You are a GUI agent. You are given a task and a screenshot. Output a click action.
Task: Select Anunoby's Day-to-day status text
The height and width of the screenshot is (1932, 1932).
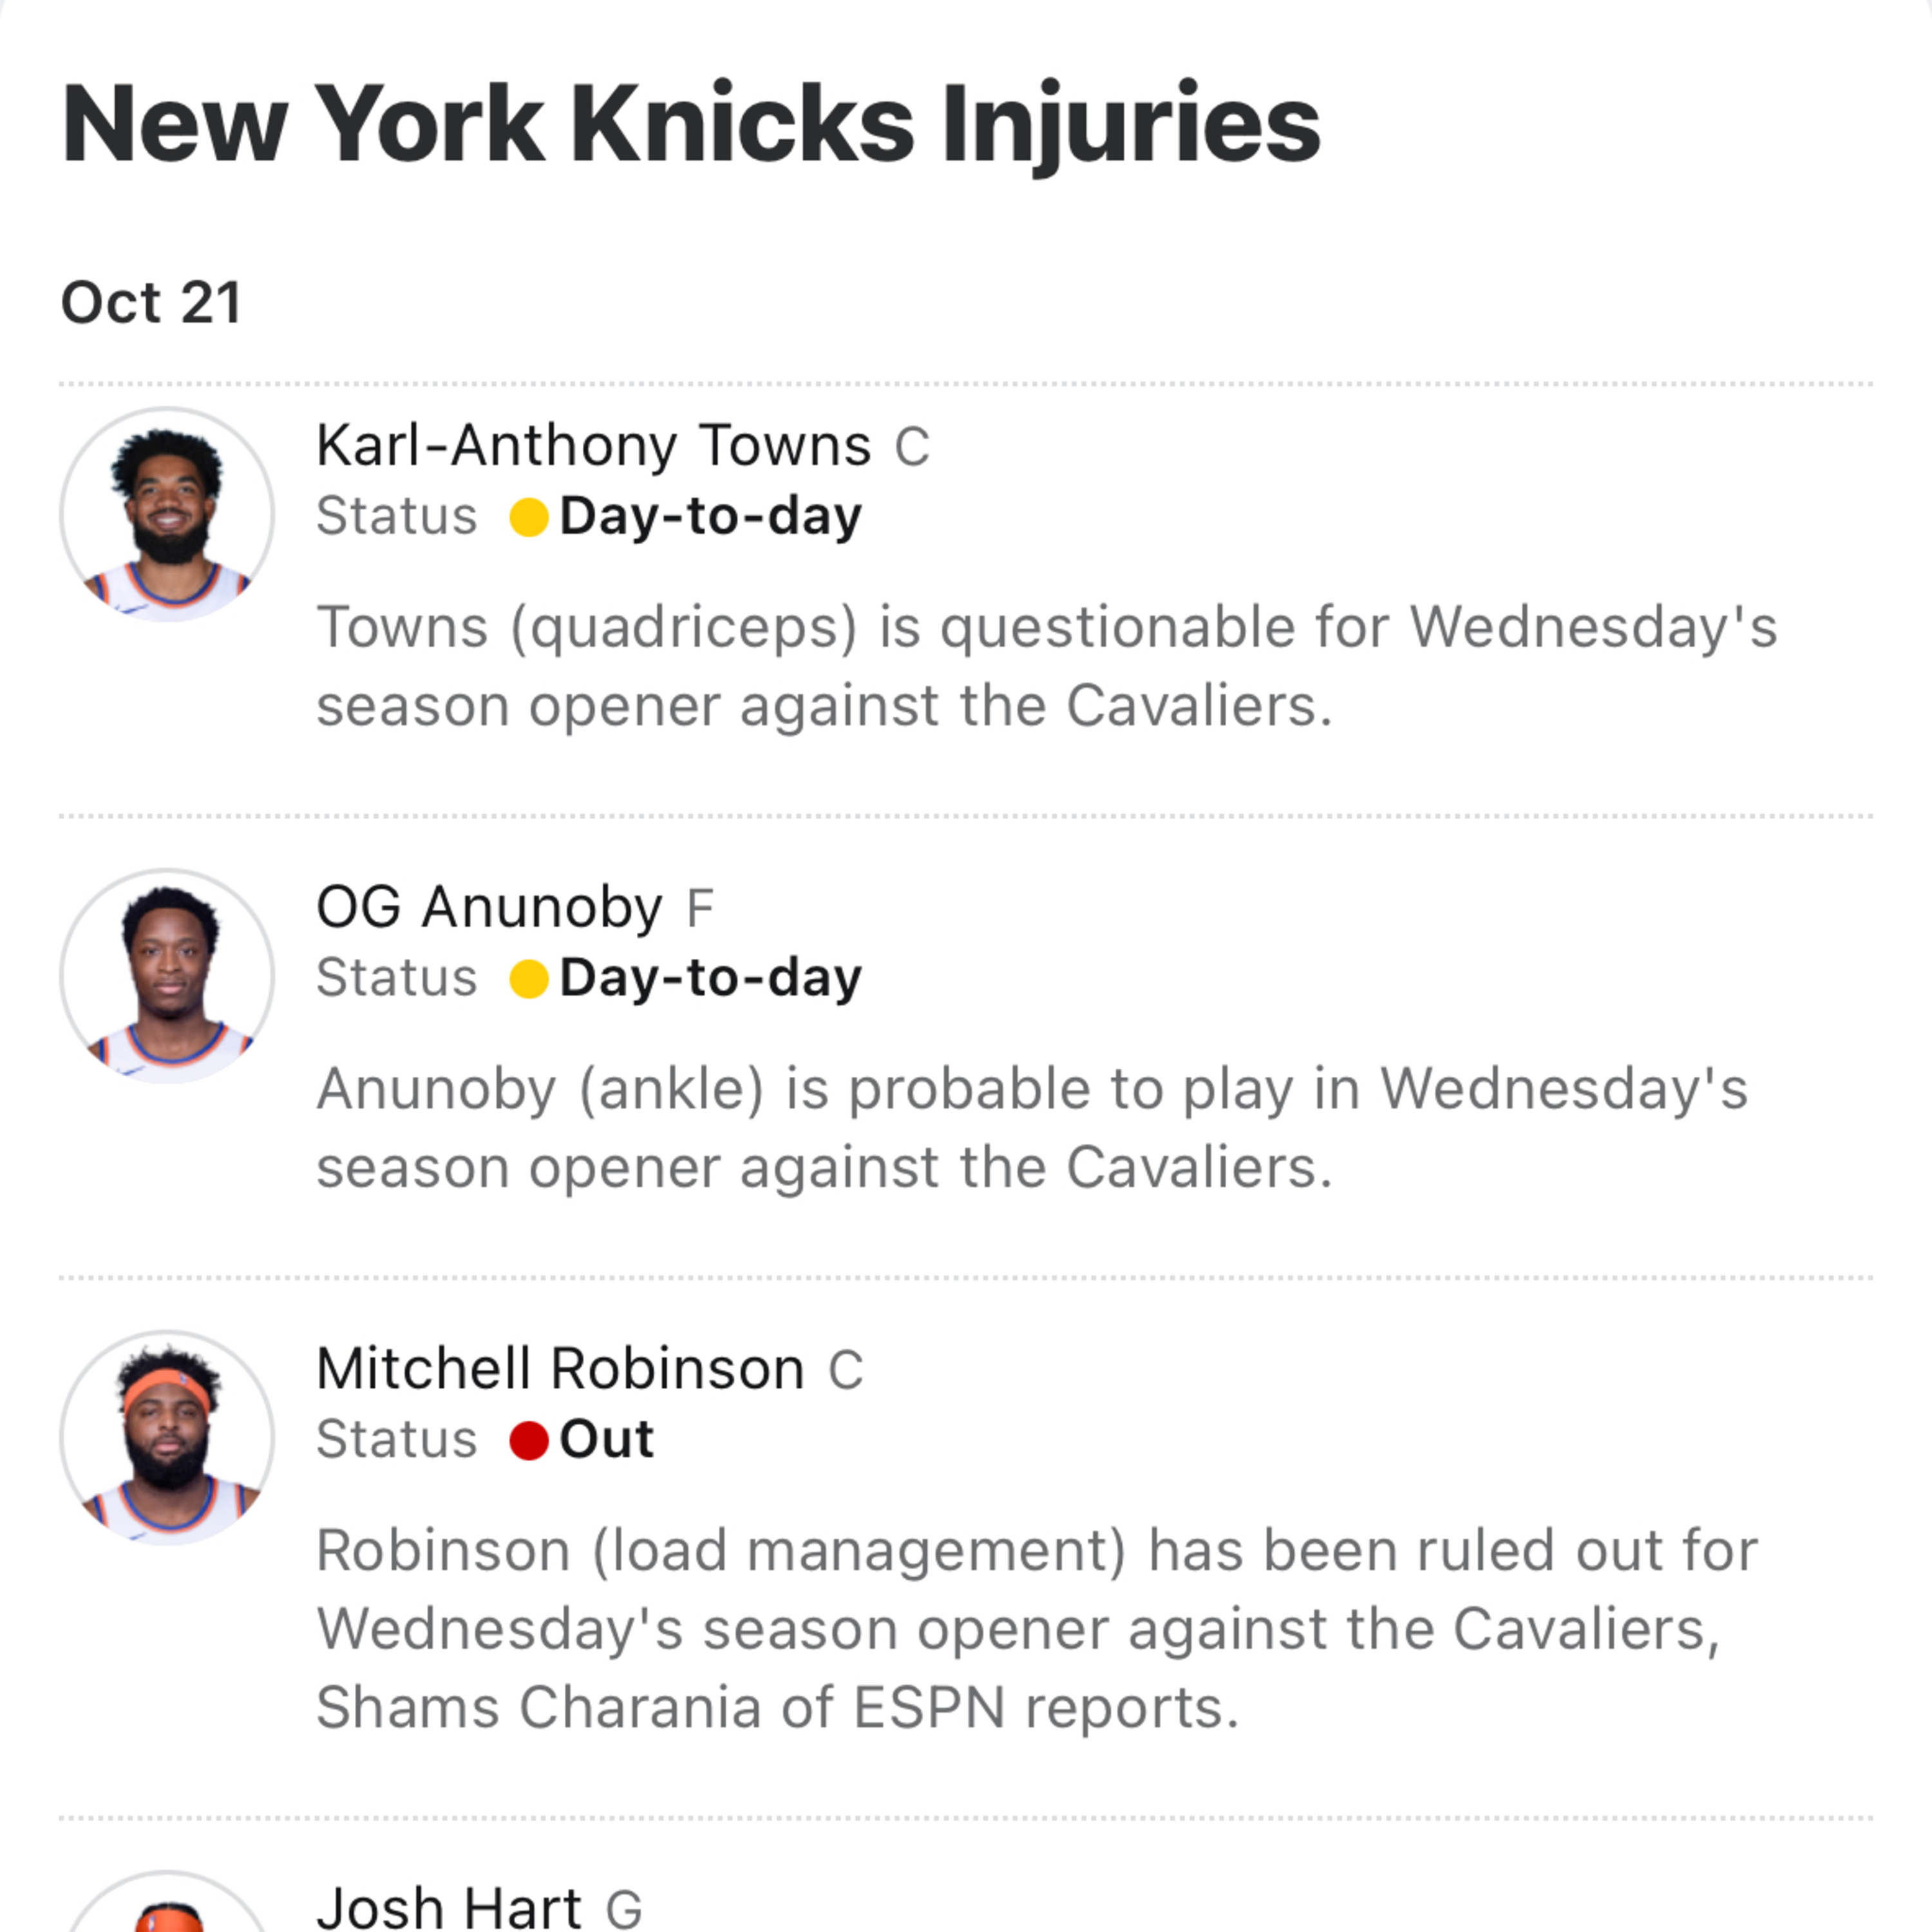point(710,978)
